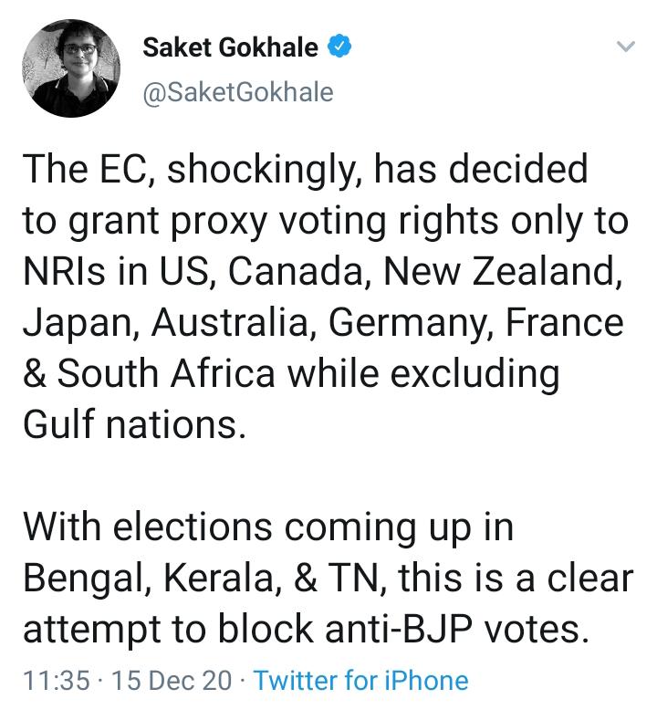
Task: Click the words 'Gulf nations.'
Action: (134, 425)
